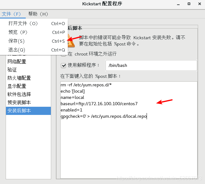Viewport: 205px width, 184px height.
Task: Choose 打开文件 (O) from the menu
Action: (x=34, y=24)
